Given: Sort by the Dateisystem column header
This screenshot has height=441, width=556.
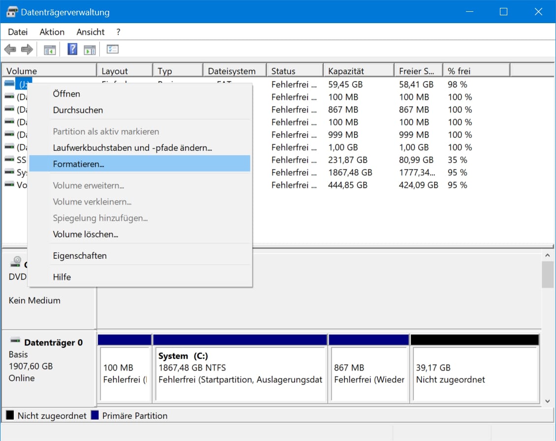Looking at the screenshot, I should point(235,70).
